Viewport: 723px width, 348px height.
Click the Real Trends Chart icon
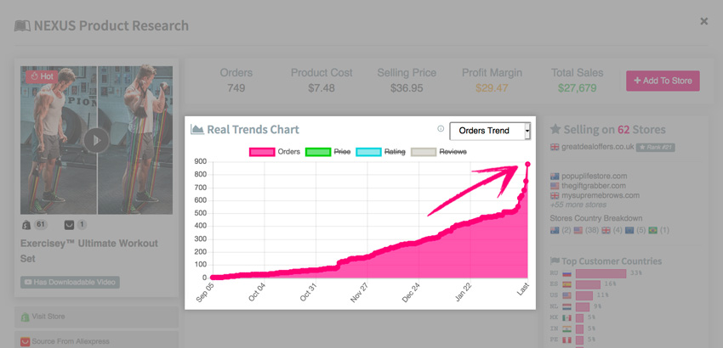pyautogui.click(x=197, y=129)
